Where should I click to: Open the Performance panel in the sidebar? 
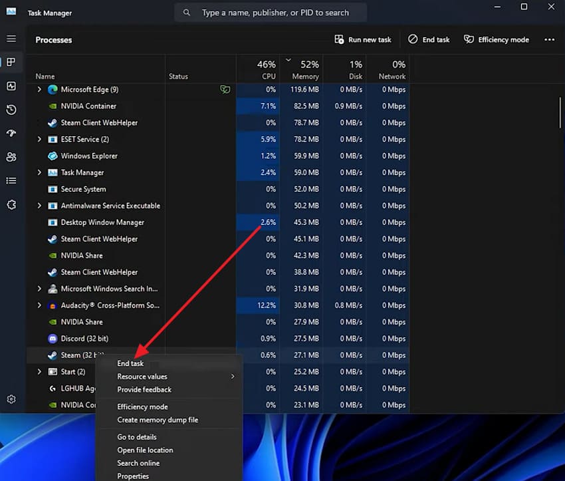click(x=11, y=86)
